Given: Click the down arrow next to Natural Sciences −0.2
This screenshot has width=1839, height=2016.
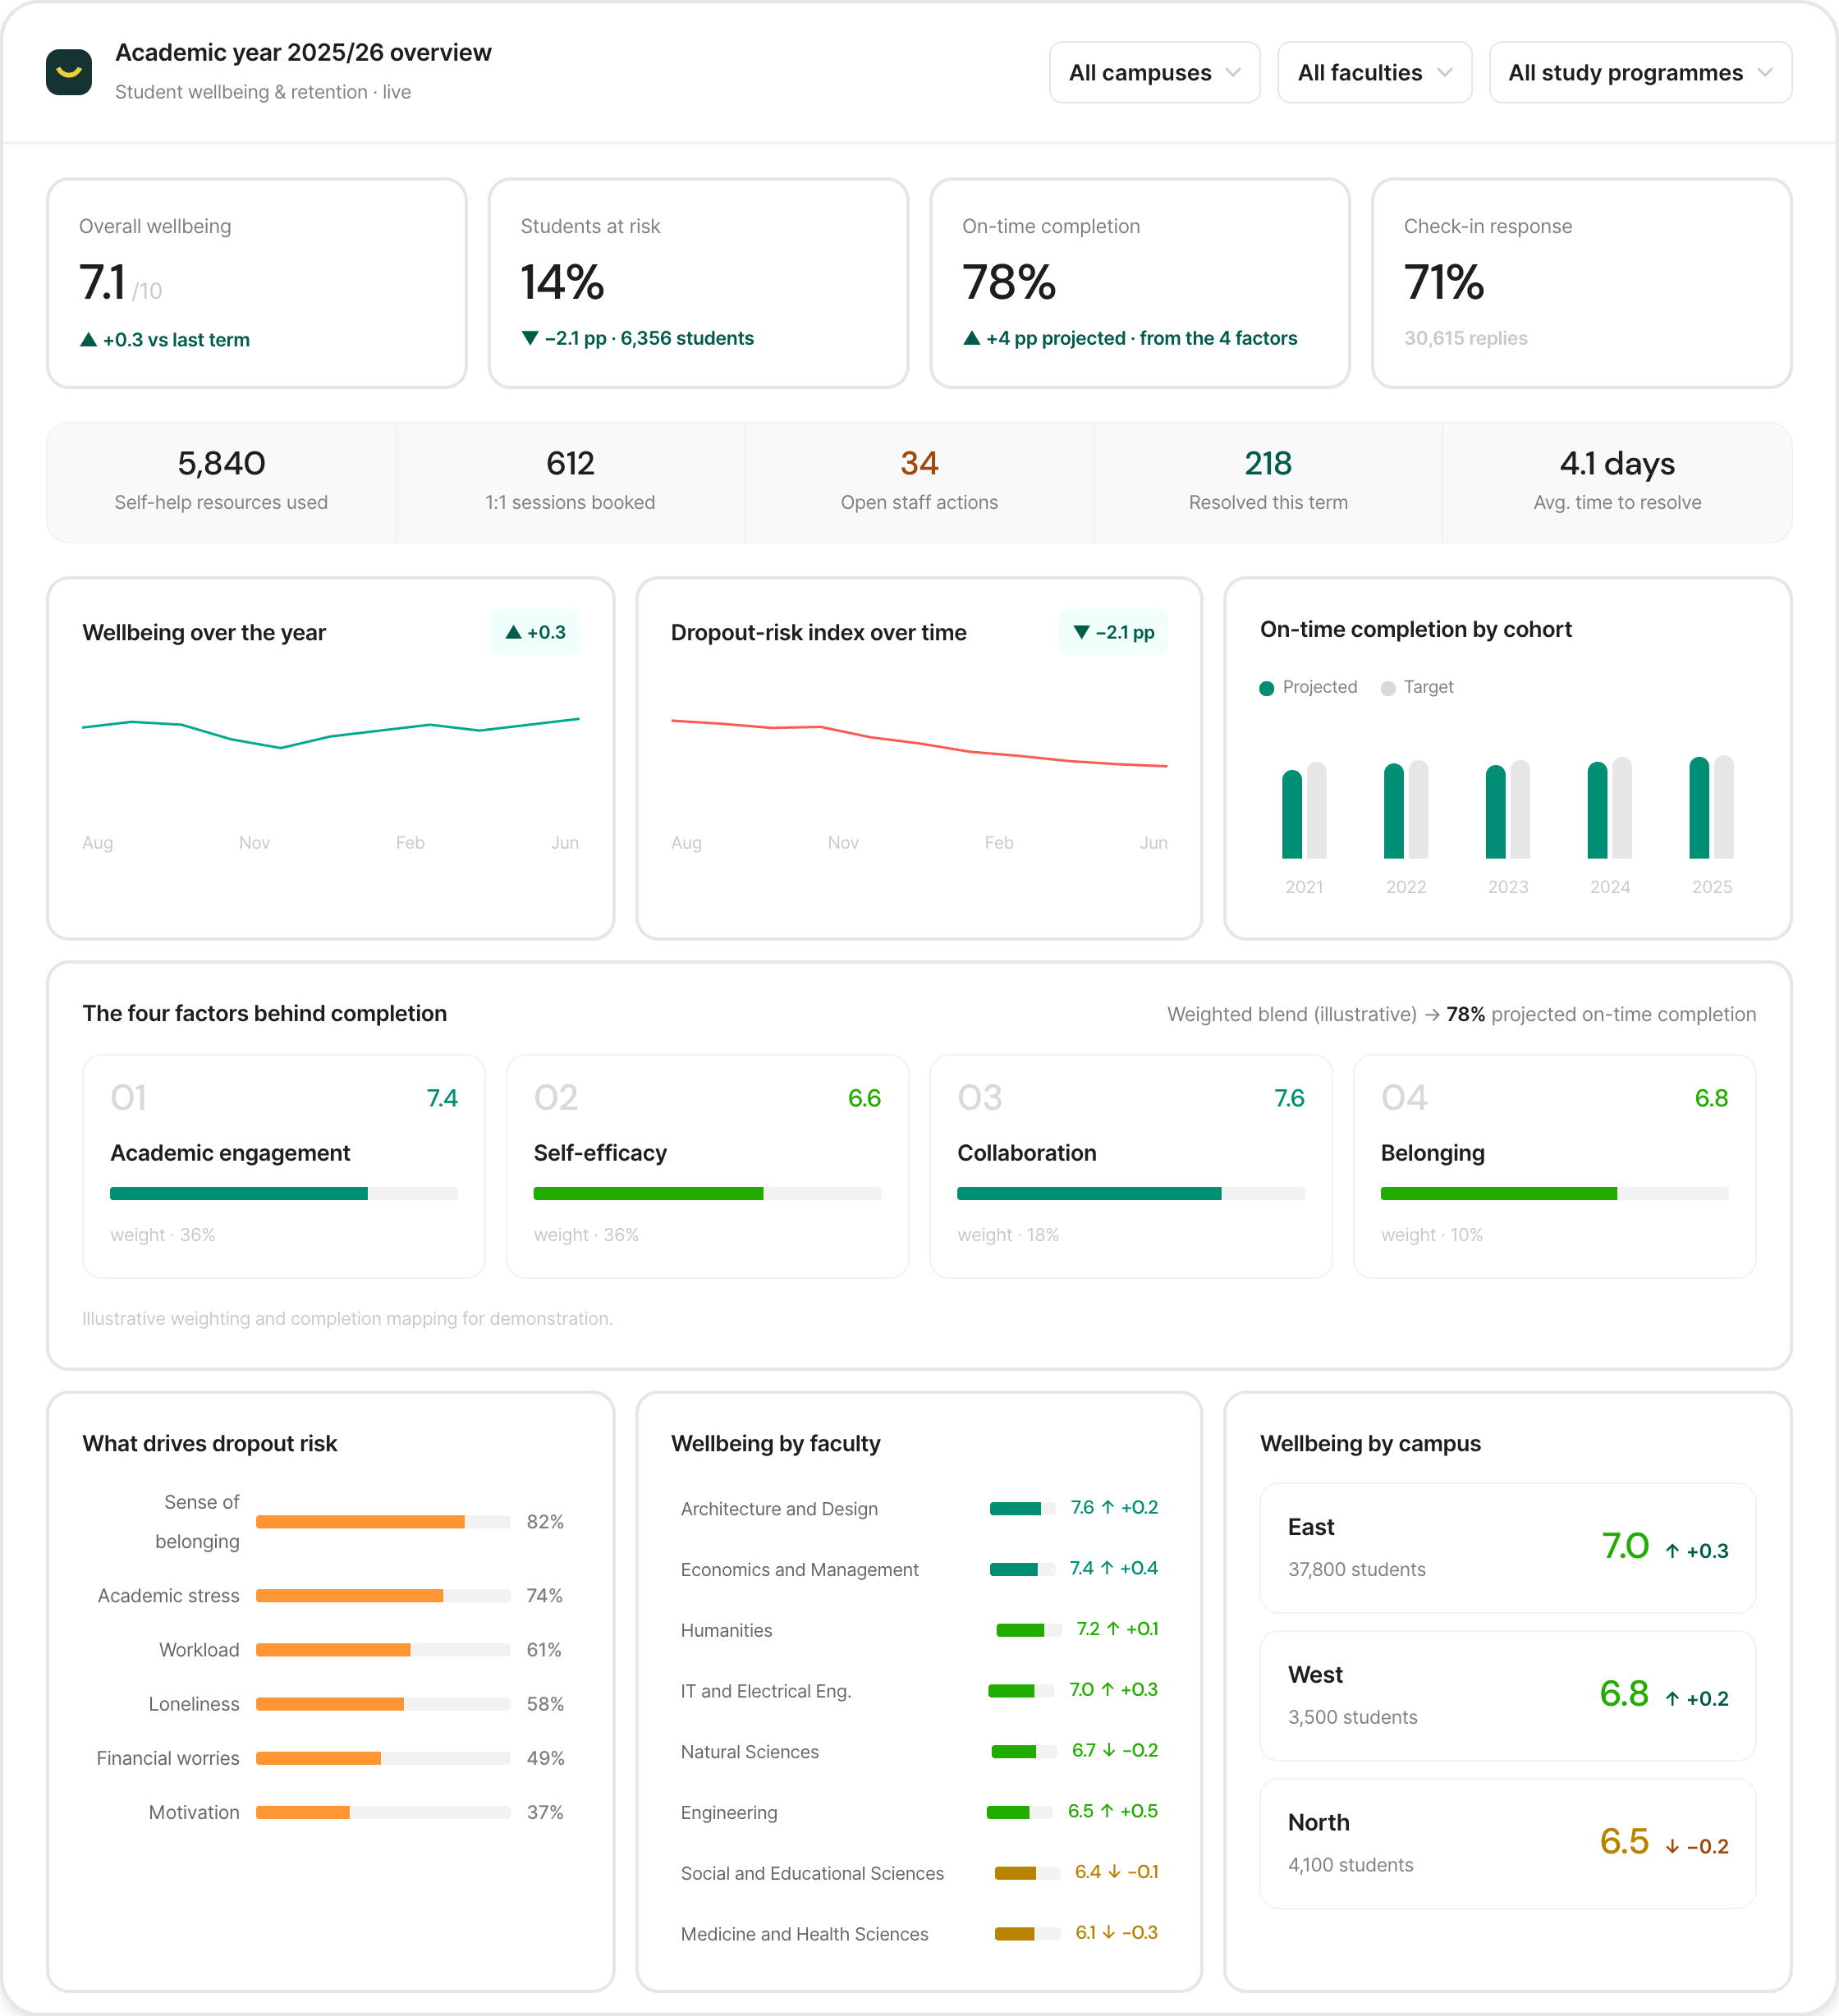Looking at the screenshot, I should point(1109,1751).
